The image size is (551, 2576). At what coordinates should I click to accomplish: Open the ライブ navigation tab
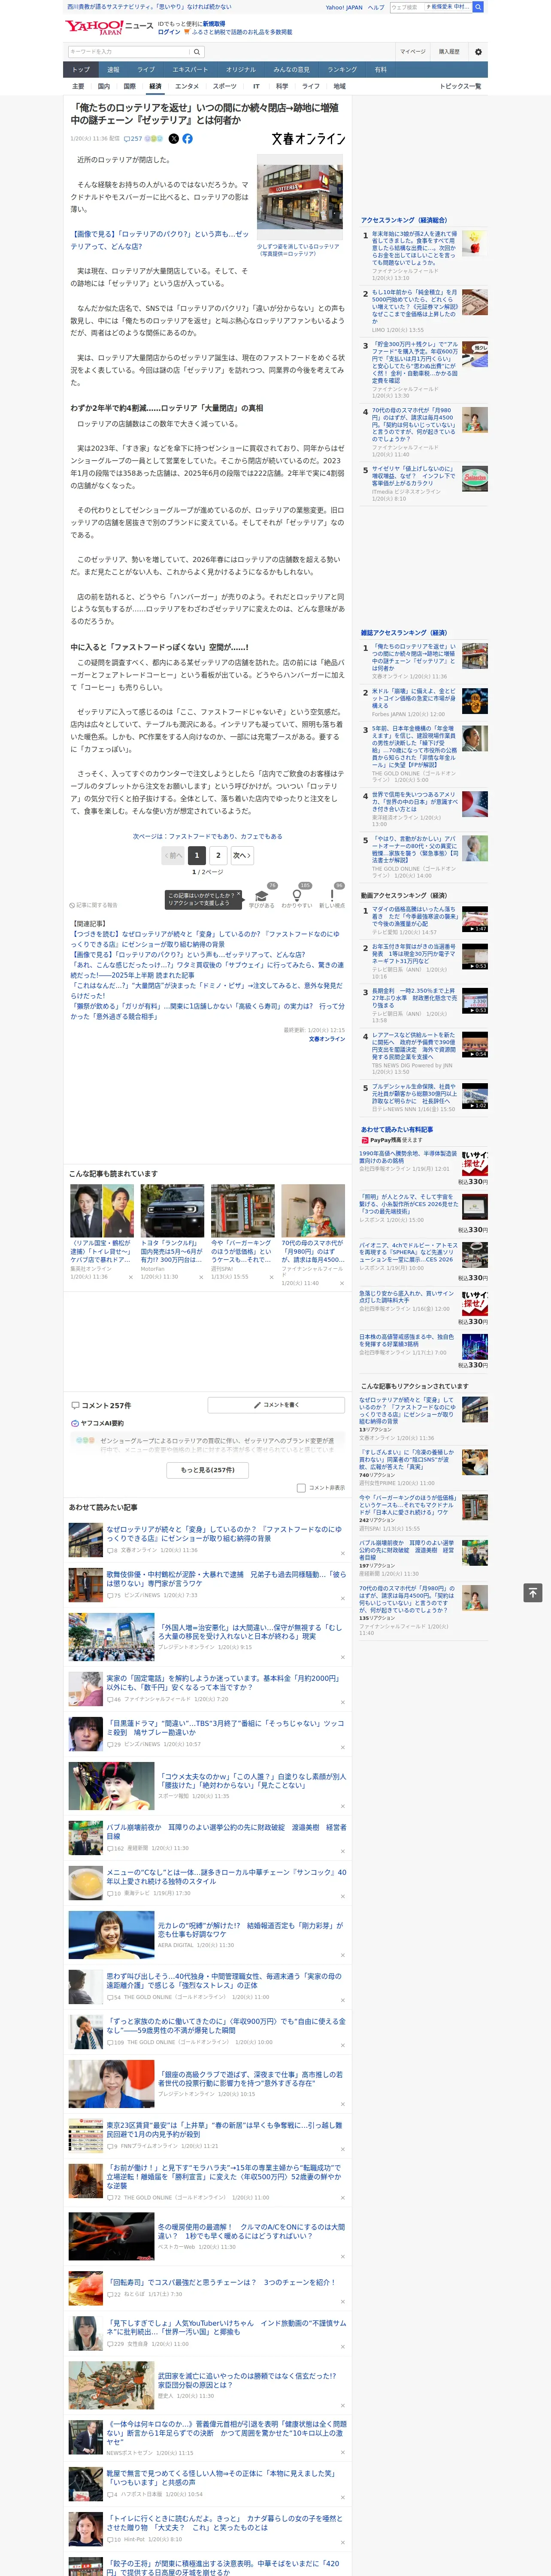146,70
